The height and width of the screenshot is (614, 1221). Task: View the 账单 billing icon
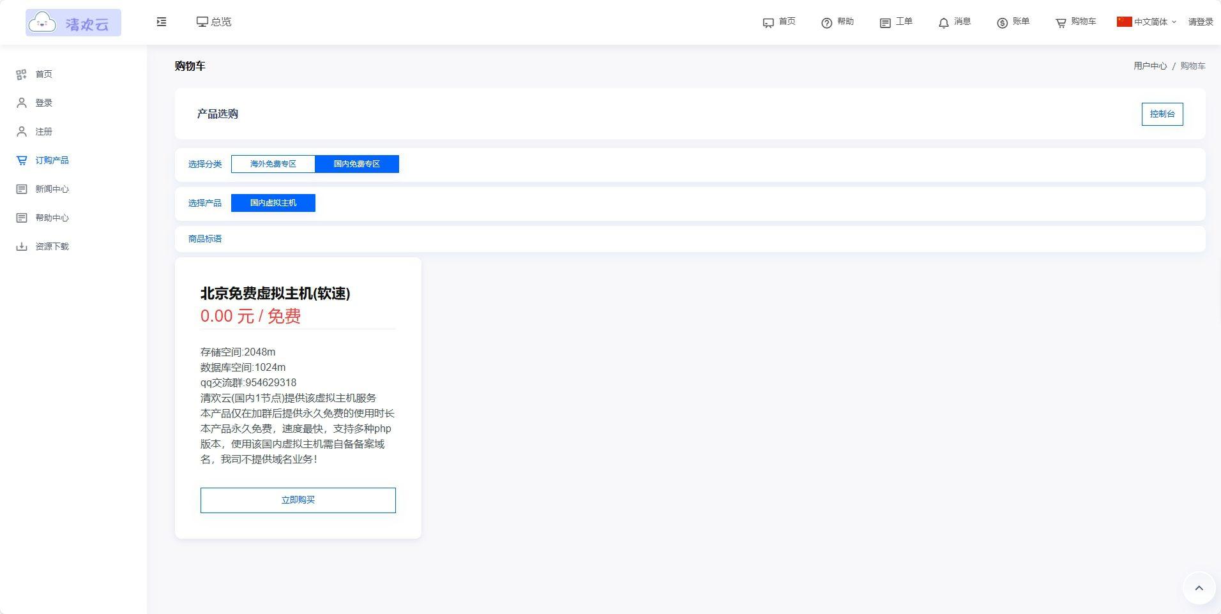coord(1012,22)
